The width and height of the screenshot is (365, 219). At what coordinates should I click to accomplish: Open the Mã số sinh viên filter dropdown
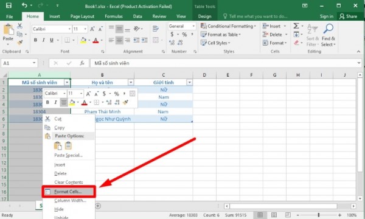(x=67, y=82)
